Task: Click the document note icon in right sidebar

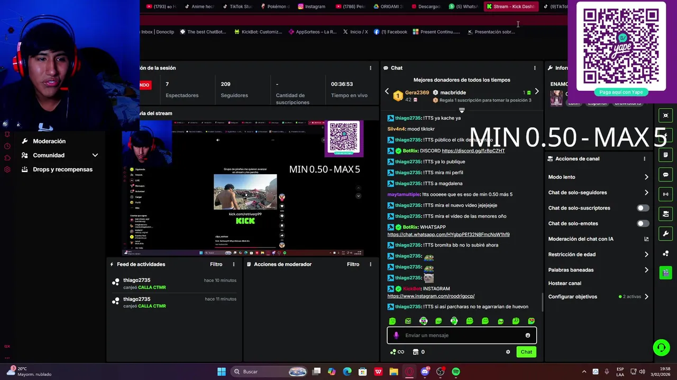Action: click(665, 155)
